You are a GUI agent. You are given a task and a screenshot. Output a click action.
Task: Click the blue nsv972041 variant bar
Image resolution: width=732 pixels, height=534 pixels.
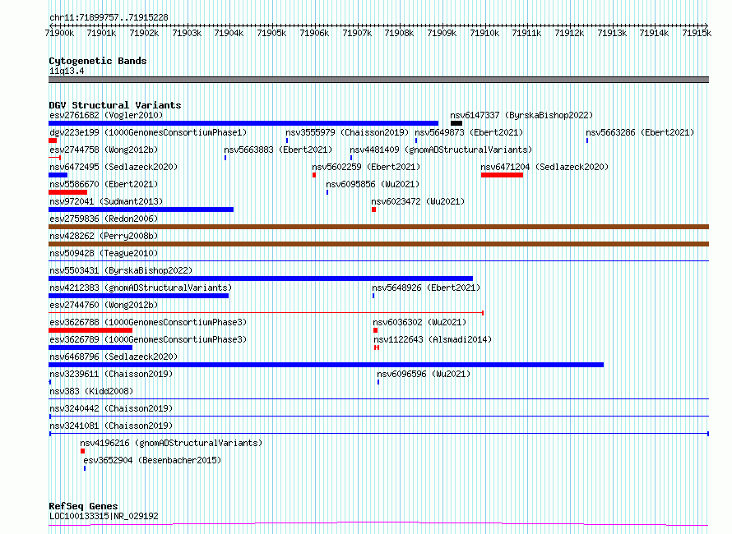coord(141,209)
